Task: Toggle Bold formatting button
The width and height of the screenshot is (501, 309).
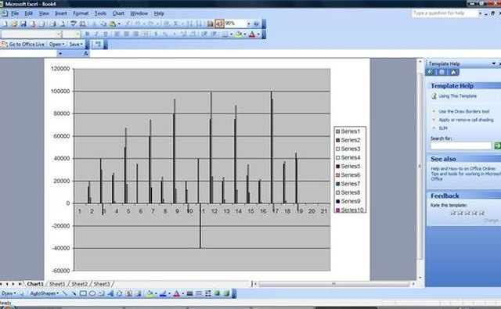Action: pos(87,34)
